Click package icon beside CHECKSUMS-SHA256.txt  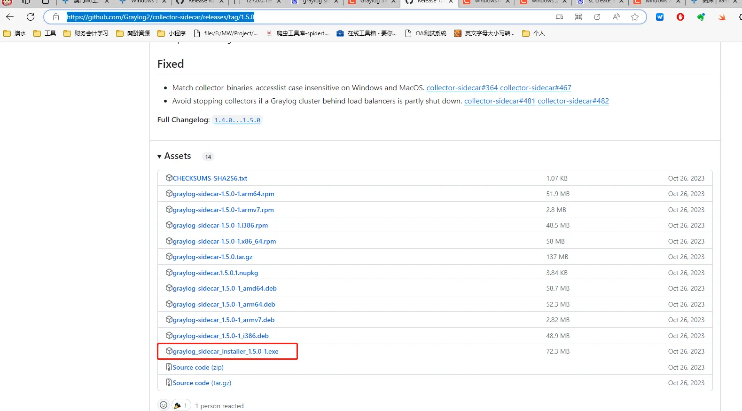coord(169,178)
